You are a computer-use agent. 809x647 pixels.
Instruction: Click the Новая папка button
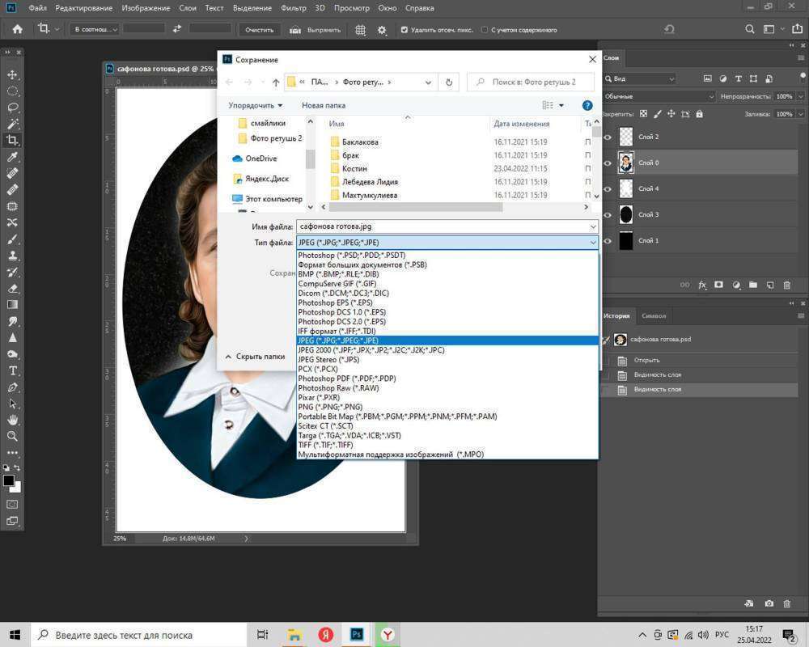coord(323,105)
